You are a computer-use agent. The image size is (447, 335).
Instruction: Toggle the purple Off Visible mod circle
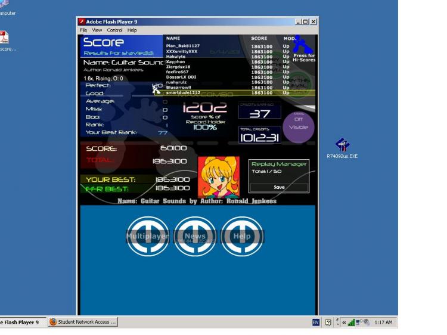[299, 127]
